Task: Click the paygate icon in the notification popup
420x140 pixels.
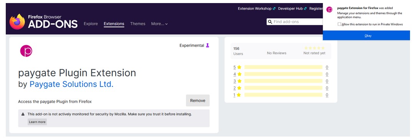Action: pyautogui.click(x=329, y=10)
